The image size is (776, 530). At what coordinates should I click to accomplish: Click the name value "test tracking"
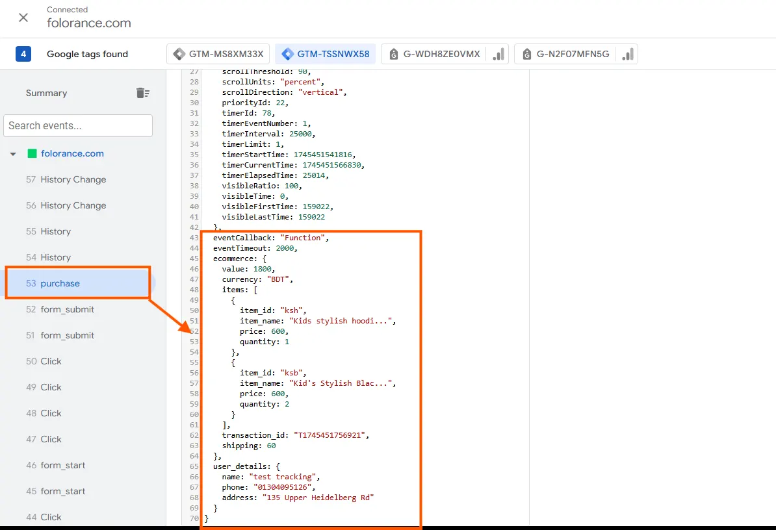pyautogui.click(x=283, y=477)
